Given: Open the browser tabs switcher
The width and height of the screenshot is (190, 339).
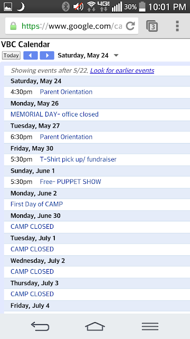Looking at the screenshot, I should tap(152, 26).
